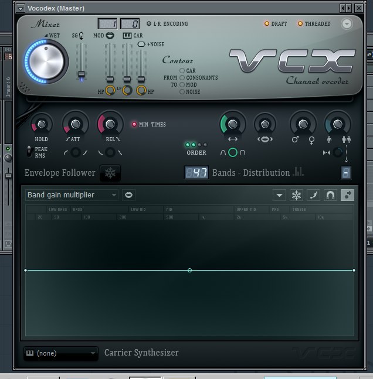The height and width of the screenshot is (379, 373).
Task: Click the REL release knob
Action: coord(110,124)
